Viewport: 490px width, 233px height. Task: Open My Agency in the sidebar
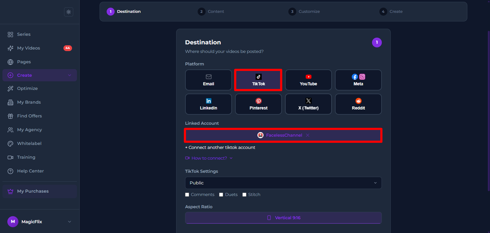point(40,130)
